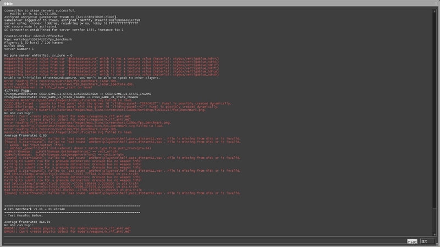This screenshot has width=440, height=247.
Task: Select "Map: workshop/500334237/fps_benchmark" line
Action: (38, 40)
